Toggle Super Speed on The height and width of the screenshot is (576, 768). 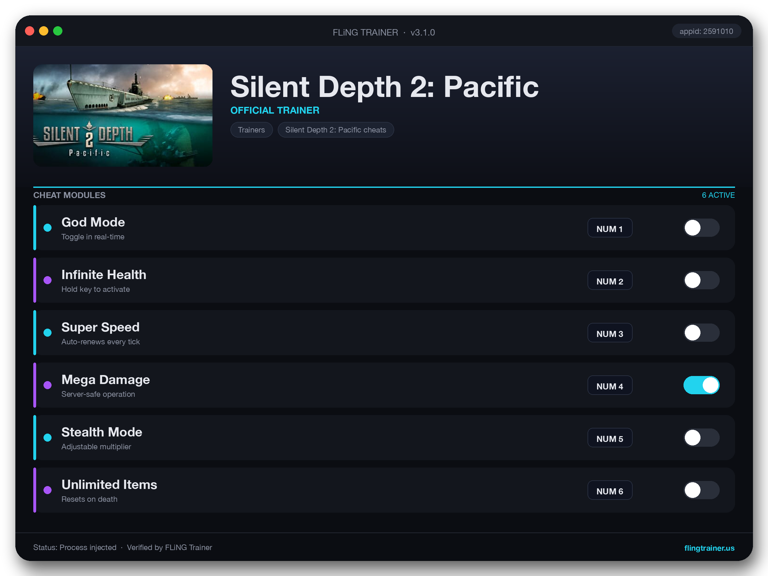click(701, 332)
